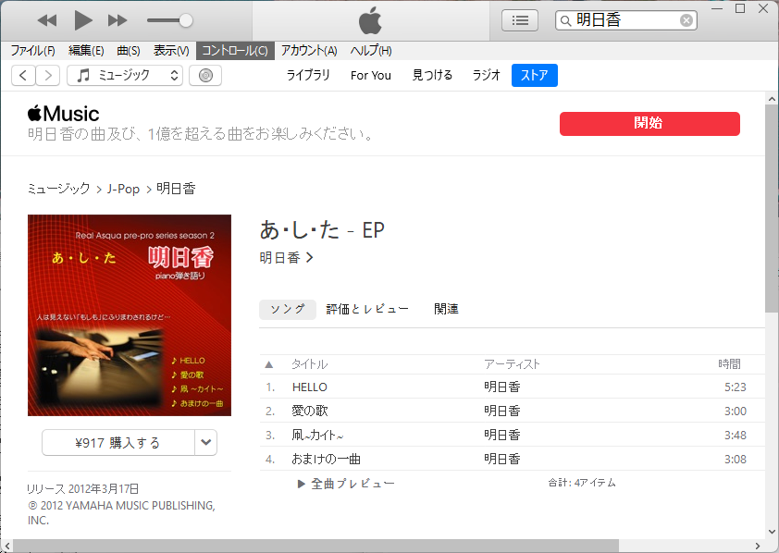The image size is (779, 553).
Task: Open the ミュージック media type dropdown
Action: click(x=125, y=76)
